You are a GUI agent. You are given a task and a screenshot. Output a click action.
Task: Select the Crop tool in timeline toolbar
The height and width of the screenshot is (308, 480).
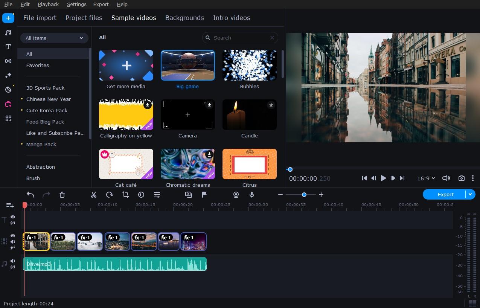[x=125, y=195]
